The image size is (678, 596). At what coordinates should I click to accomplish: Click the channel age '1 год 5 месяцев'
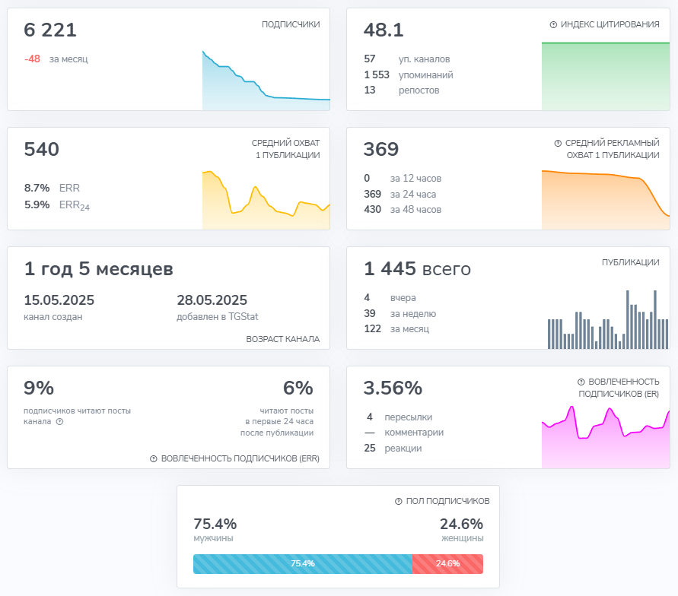[99, 268]
